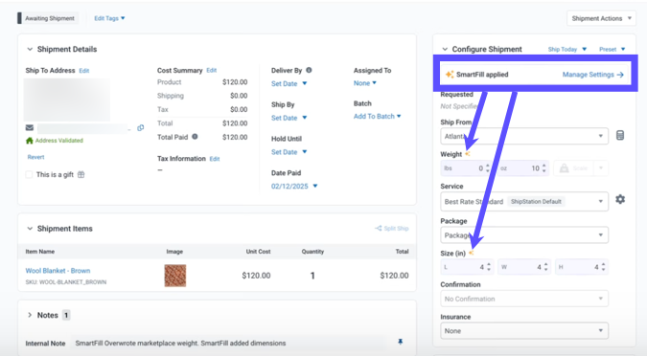The height and width of the screenshot is (356, 647).
Task: Set the Ship By date
Action: (289, 118)
